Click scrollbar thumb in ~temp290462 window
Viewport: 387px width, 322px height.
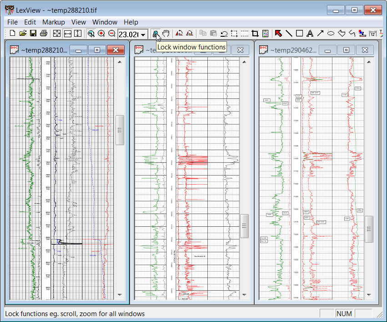(x=369, y=229)
